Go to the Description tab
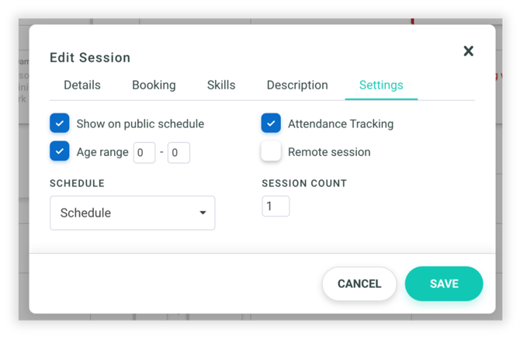 click(x=297, y=85)
